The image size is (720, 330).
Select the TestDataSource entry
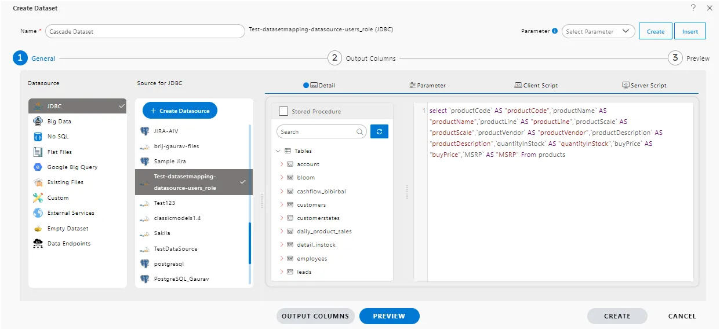[176, 248]
